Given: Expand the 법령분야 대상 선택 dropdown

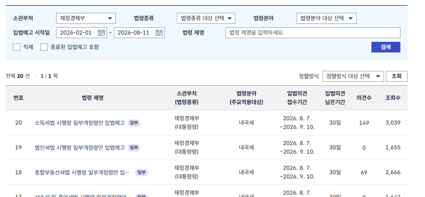Looking at the screenshot, I should [326, 18].
